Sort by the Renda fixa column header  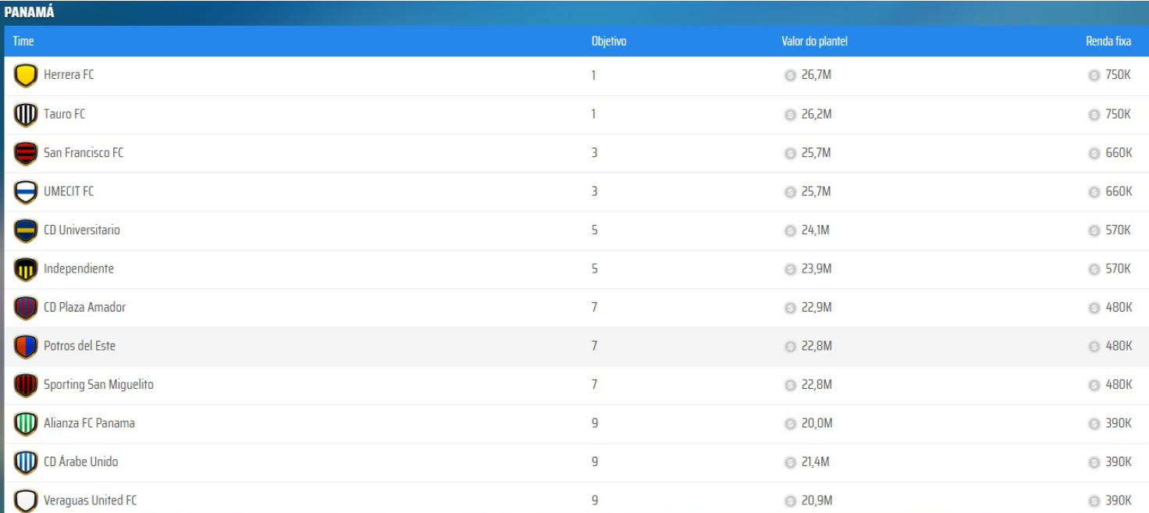click(1108, 41)
